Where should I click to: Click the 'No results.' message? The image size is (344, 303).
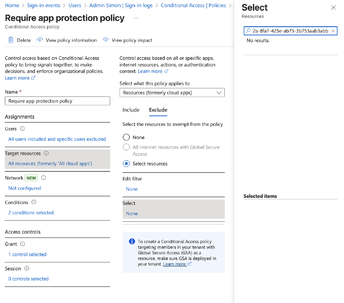(x=258, y=40)
